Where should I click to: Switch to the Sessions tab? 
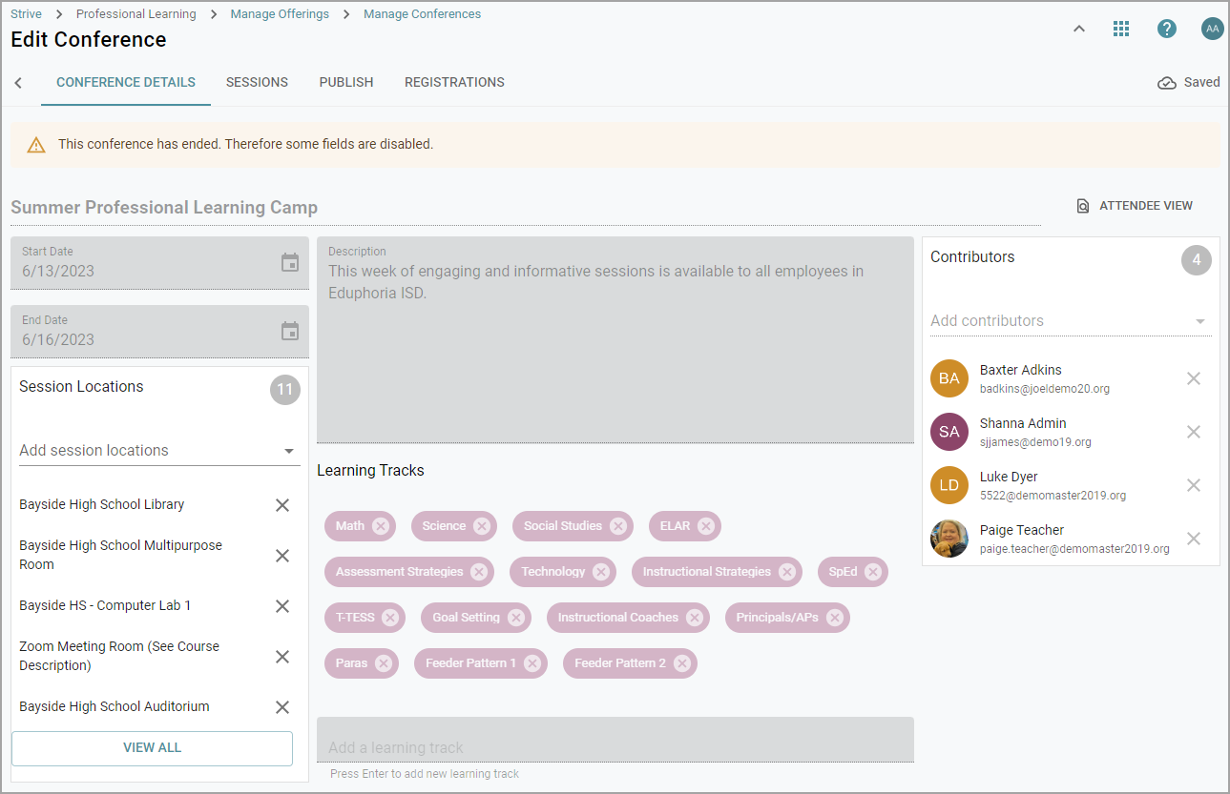(x=257, y=82)
